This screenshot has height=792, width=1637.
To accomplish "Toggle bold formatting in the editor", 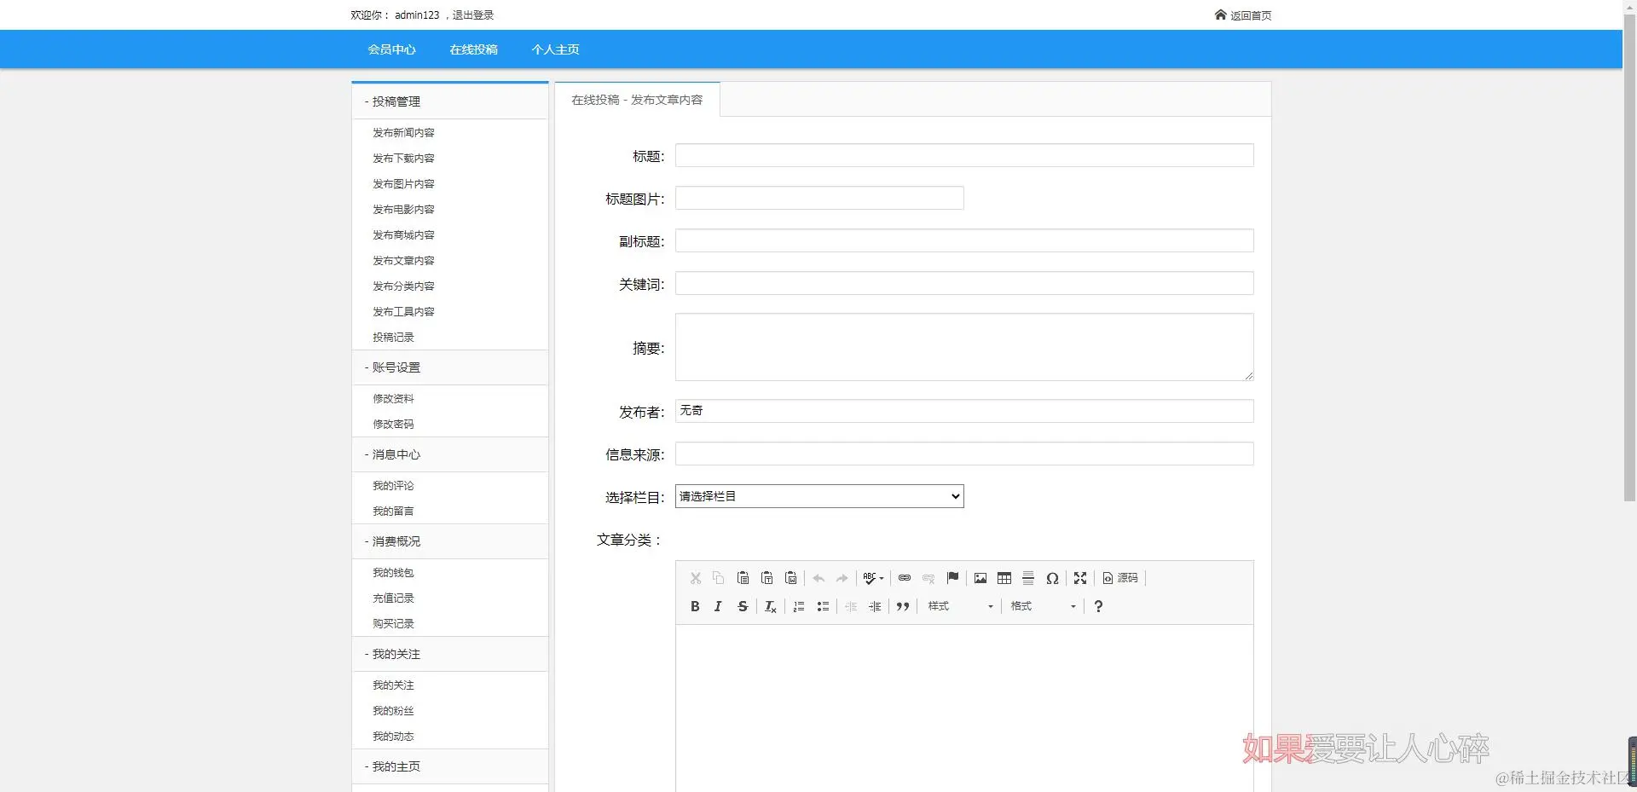I will click(694, 606).
